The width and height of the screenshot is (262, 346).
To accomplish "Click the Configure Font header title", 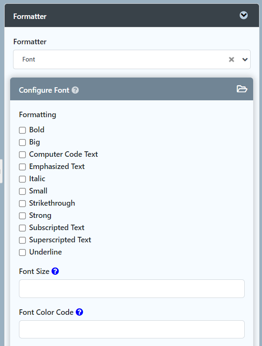I will 44,90.
